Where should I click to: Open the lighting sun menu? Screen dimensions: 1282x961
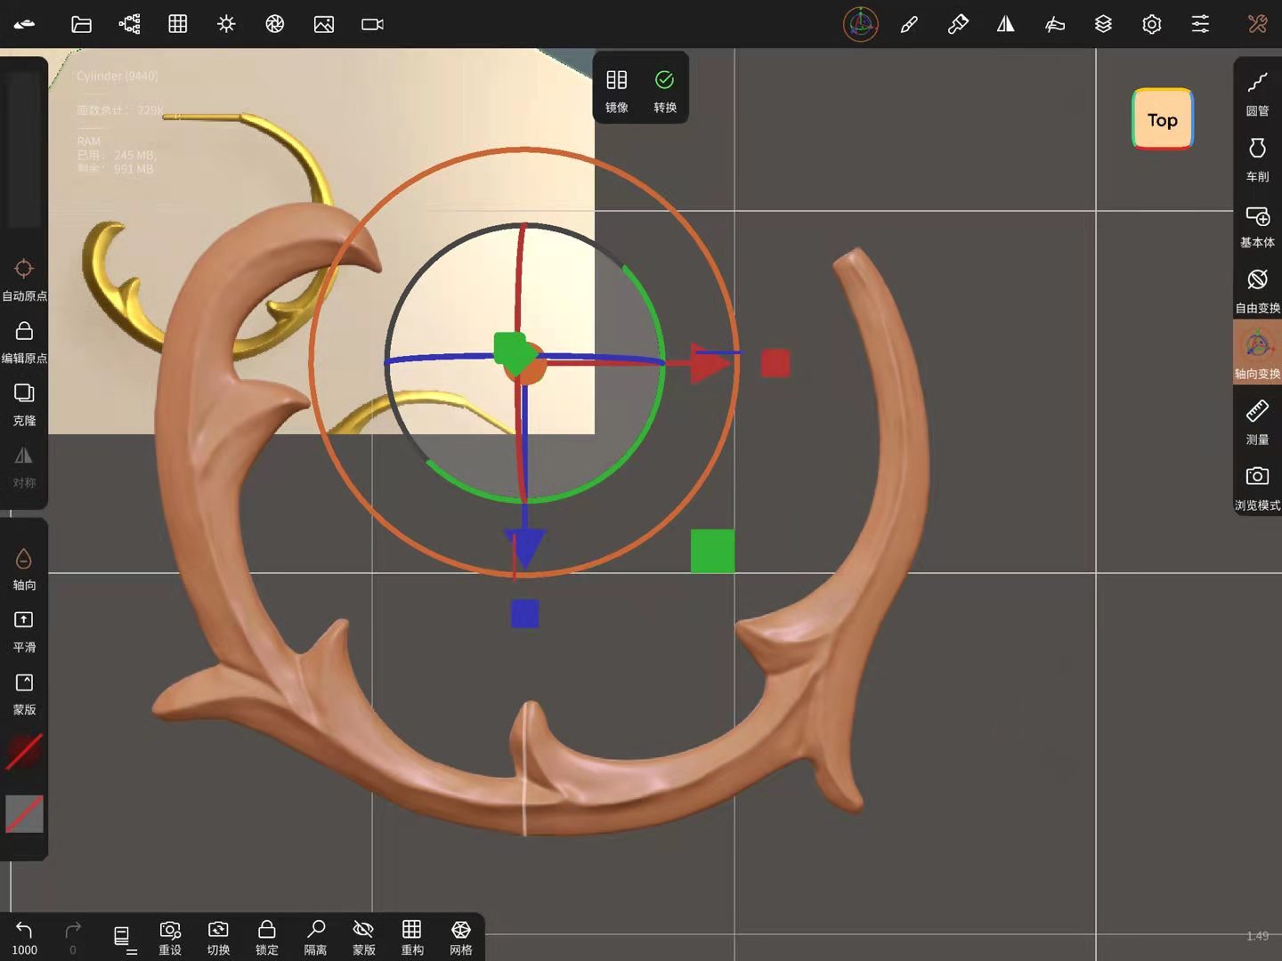(x=226, y=24)
